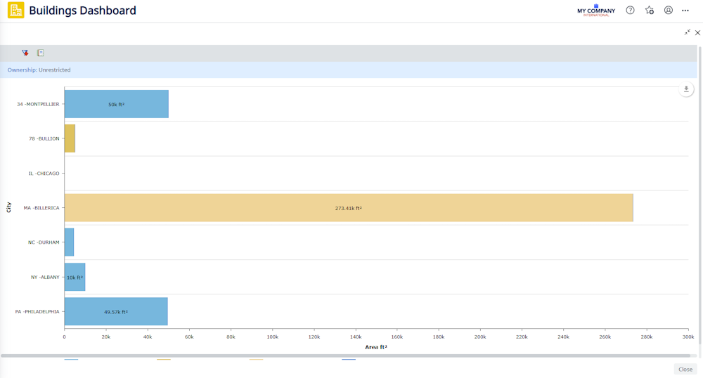
Task: Click the 34 - MONTPELLIER axis label
Action: 38,105
